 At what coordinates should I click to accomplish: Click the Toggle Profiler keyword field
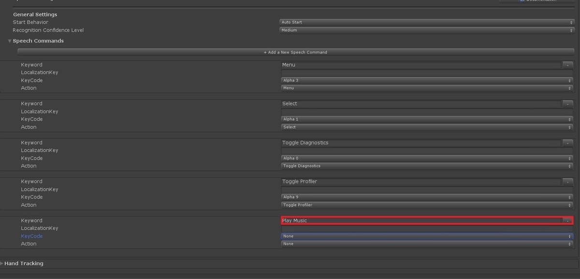tap(421, 181)
